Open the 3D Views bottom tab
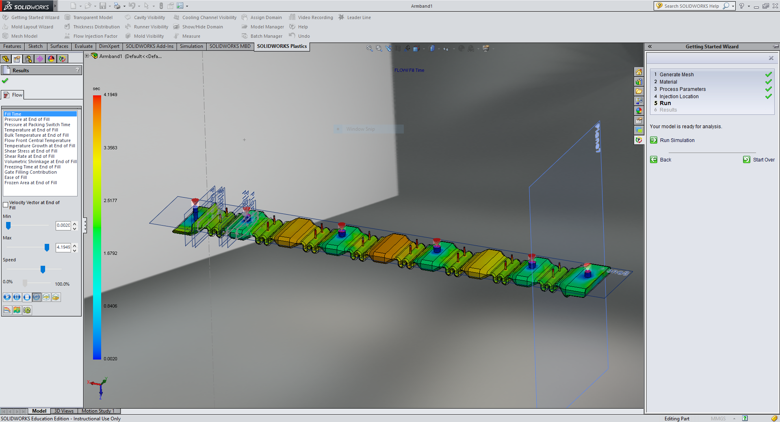Viewport: 780px width, 422px height. point(64,411)
